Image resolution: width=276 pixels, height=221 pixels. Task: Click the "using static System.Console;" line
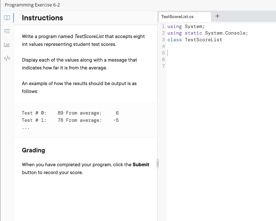tap(208, 33)
